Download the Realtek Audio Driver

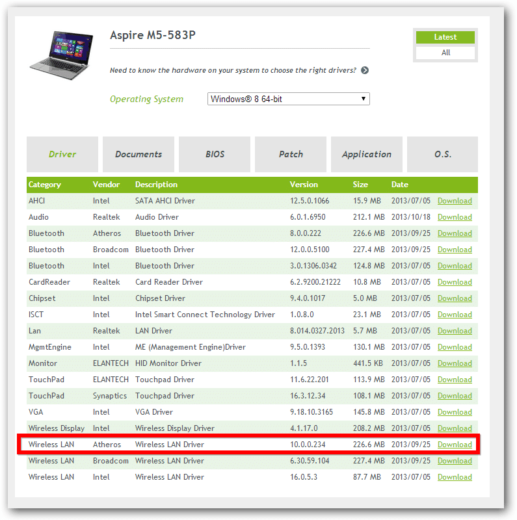[455, 217]
